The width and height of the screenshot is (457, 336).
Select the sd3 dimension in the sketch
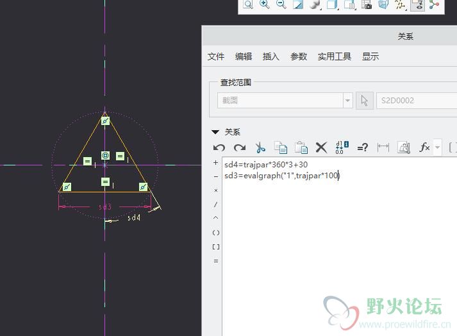click(105, 207)
